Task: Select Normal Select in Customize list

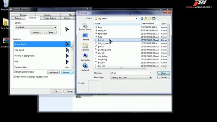Action: pyautogui.click(x=42, y=44)
